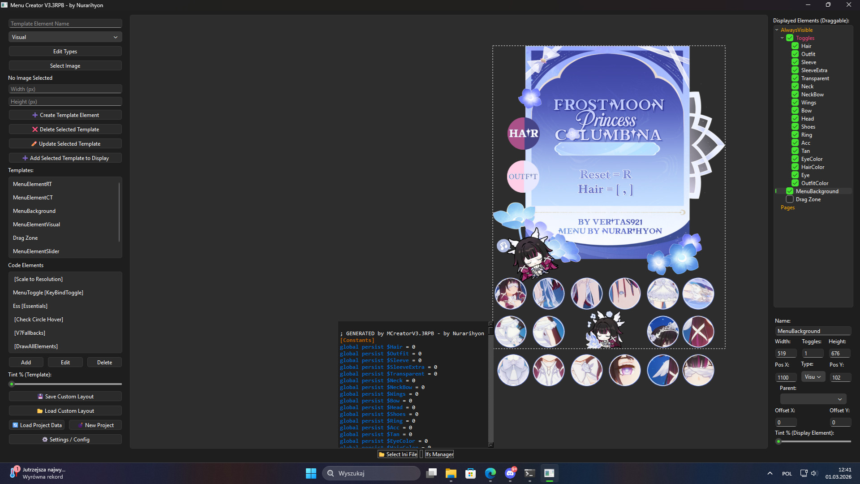Select the tiara head toggle circle icon
Screen dimensions: 860x484
pos(662,332)
